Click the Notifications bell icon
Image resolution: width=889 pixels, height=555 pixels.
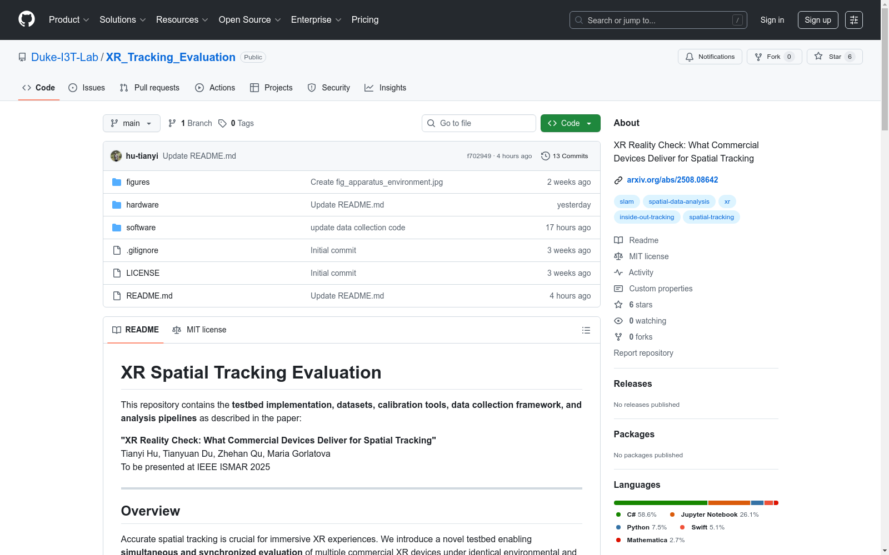coord(690,57)
